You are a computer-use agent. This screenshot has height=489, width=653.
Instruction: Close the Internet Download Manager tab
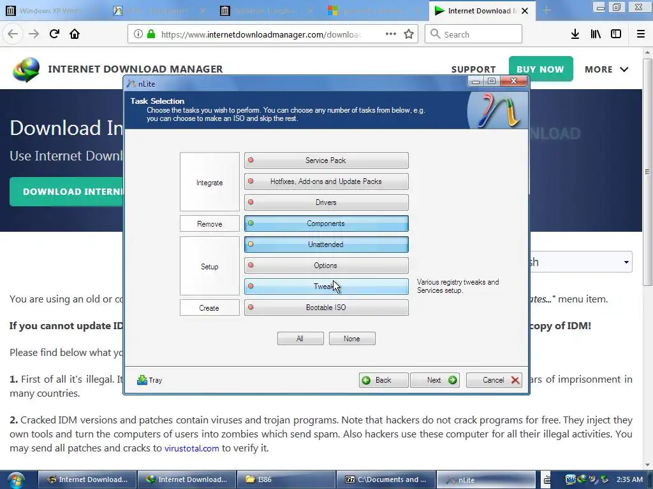point(525,11)
